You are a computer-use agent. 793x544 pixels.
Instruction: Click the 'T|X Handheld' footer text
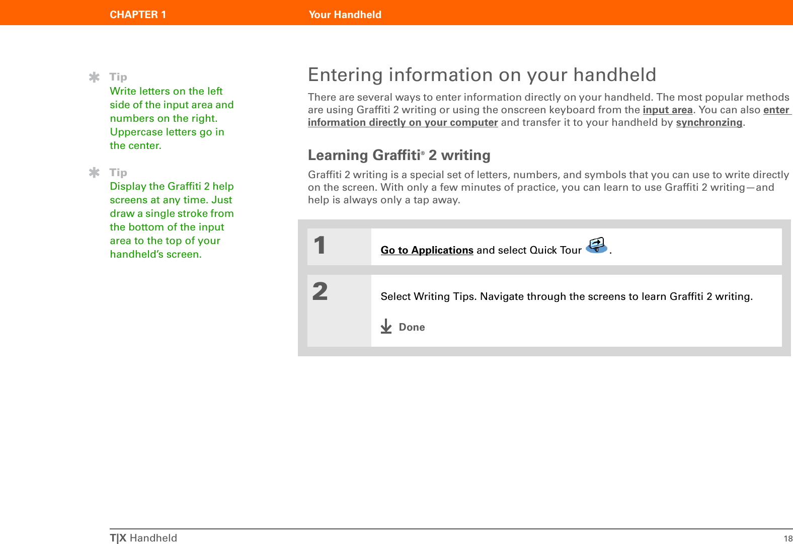tap(143, 538)
